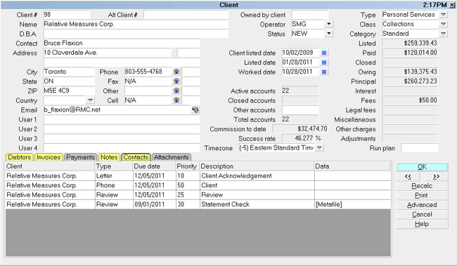Switch to the Debtors tab
Image resolution: width=457 pixels, height=266 pixels.
click(x=19, y=157)
